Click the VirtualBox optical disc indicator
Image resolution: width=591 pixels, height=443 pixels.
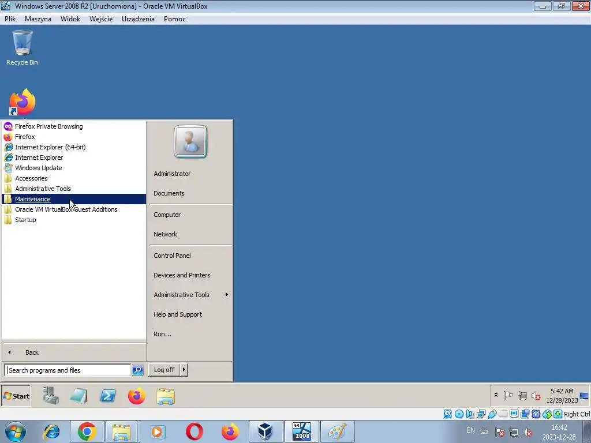click(x=459, y=414)
